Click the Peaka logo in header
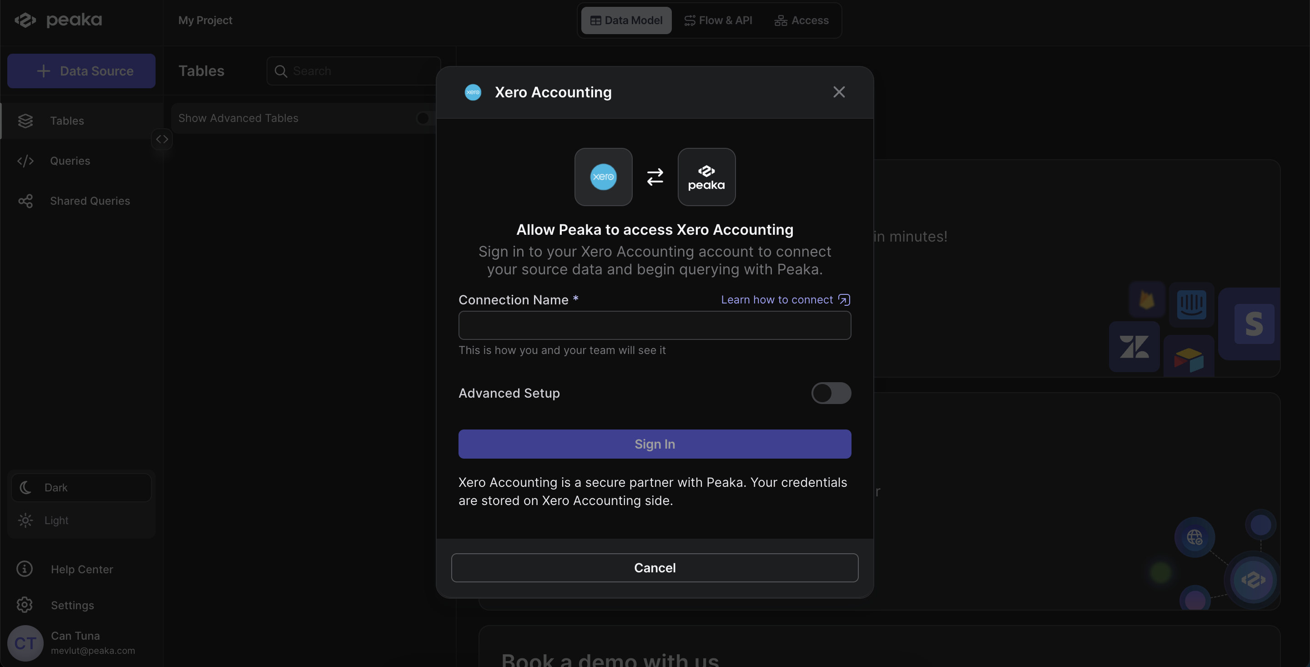The height and width of the screenshot is (667, 1310). pyautogui.click(x=58, y=20)
